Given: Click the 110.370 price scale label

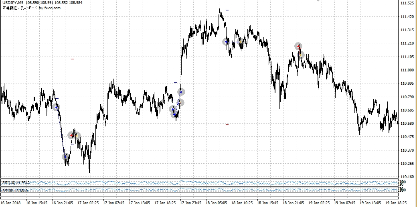Looking at the screenshot, I should pos(406,150).
